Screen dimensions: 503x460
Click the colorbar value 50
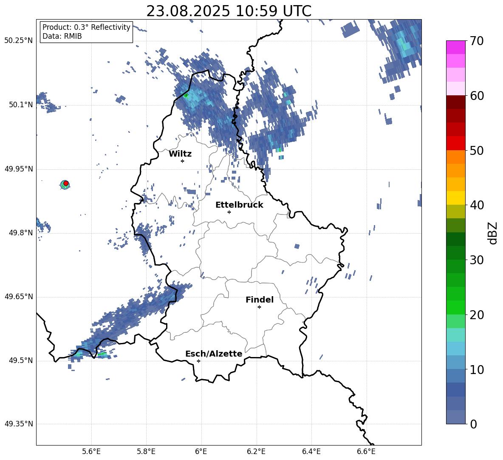477,150
